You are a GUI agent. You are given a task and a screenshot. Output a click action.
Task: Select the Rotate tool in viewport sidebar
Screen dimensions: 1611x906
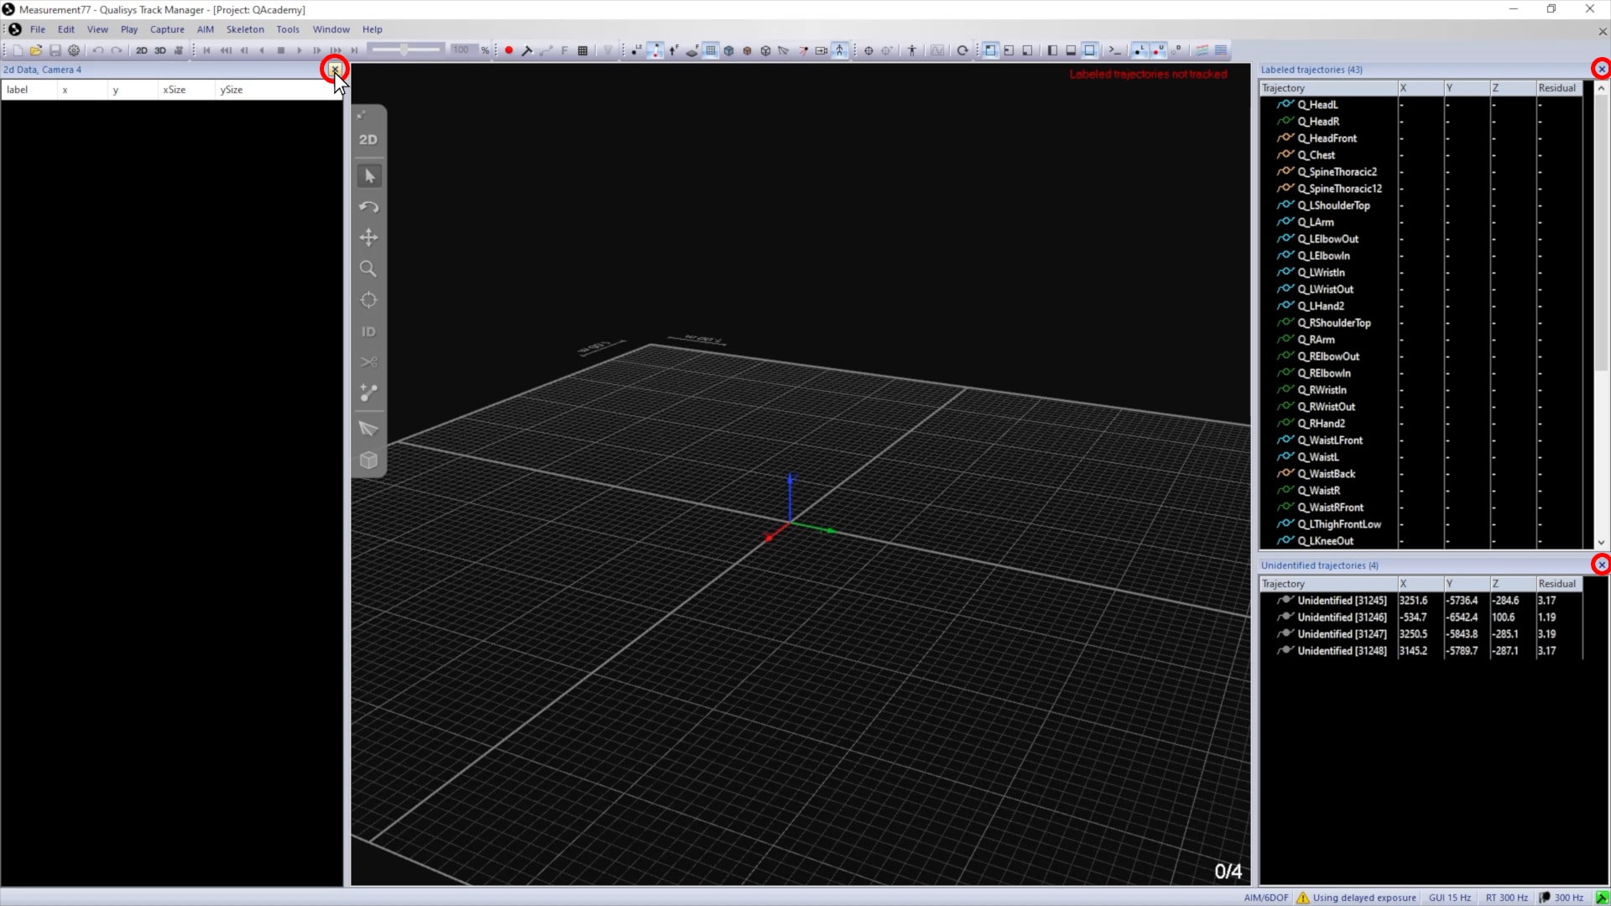(x=368, y=207)
